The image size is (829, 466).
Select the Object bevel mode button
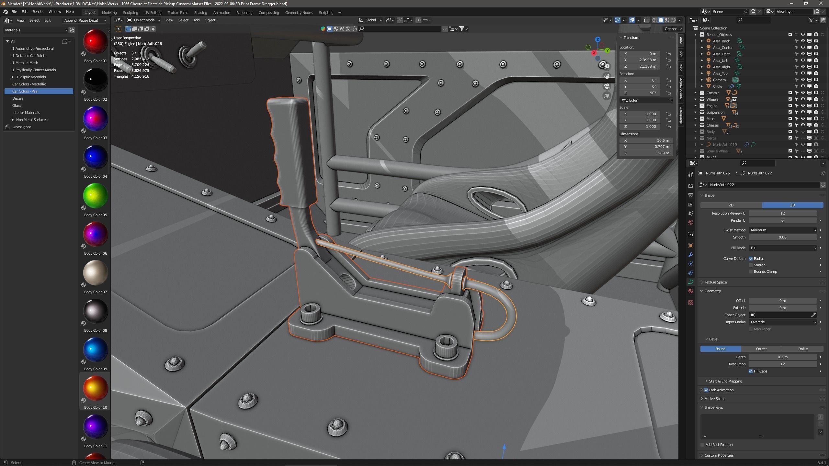click(x=761, y=349)
